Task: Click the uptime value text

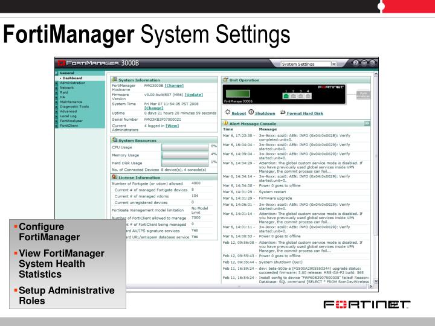Action: [180, 113]
